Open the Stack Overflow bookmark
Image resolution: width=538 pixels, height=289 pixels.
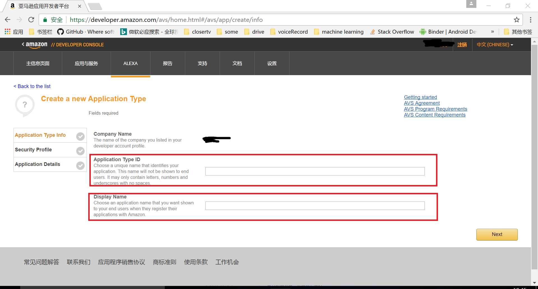(x=392, y=32)
